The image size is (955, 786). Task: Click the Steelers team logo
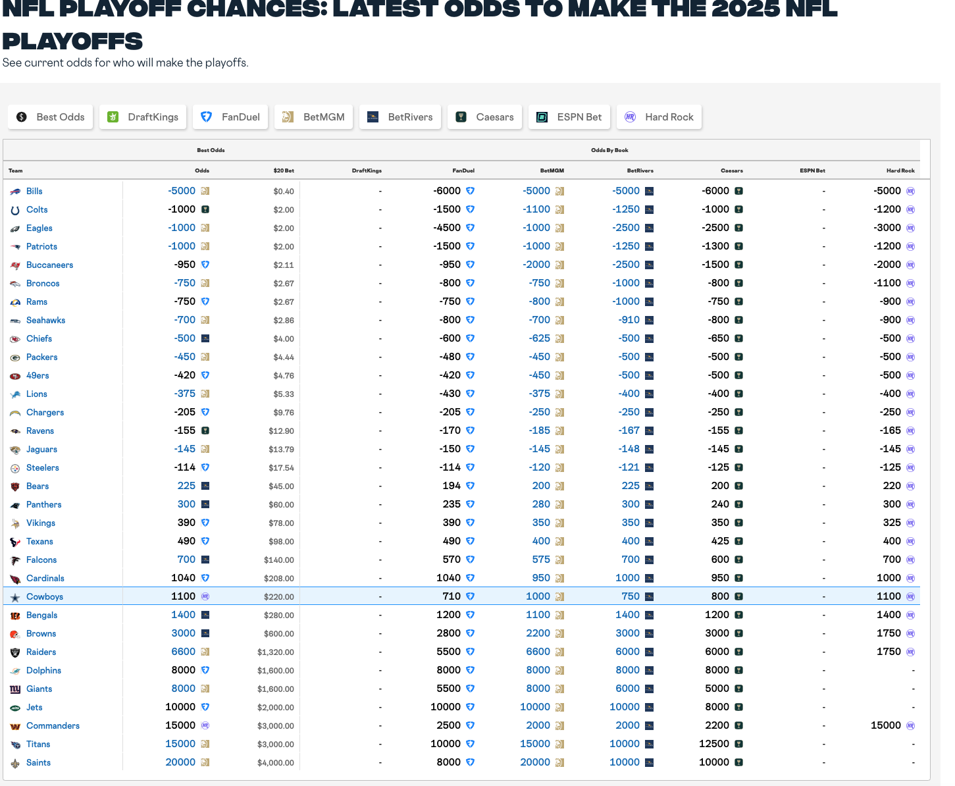[15, 468]
